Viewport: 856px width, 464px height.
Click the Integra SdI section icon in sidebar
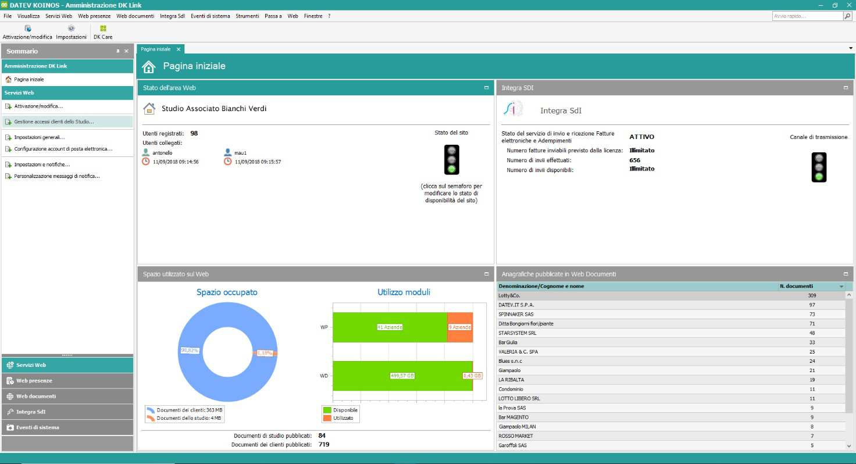point(10,412)
